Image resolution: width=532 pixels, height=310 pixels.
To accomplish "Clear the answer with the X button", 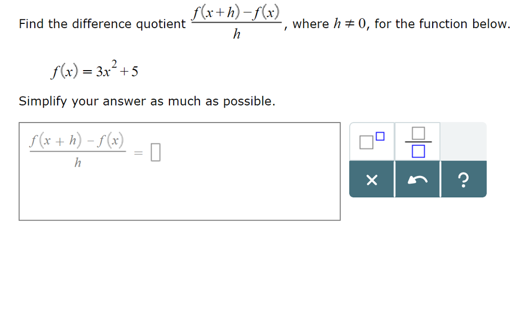I will [x=371, y=180].
